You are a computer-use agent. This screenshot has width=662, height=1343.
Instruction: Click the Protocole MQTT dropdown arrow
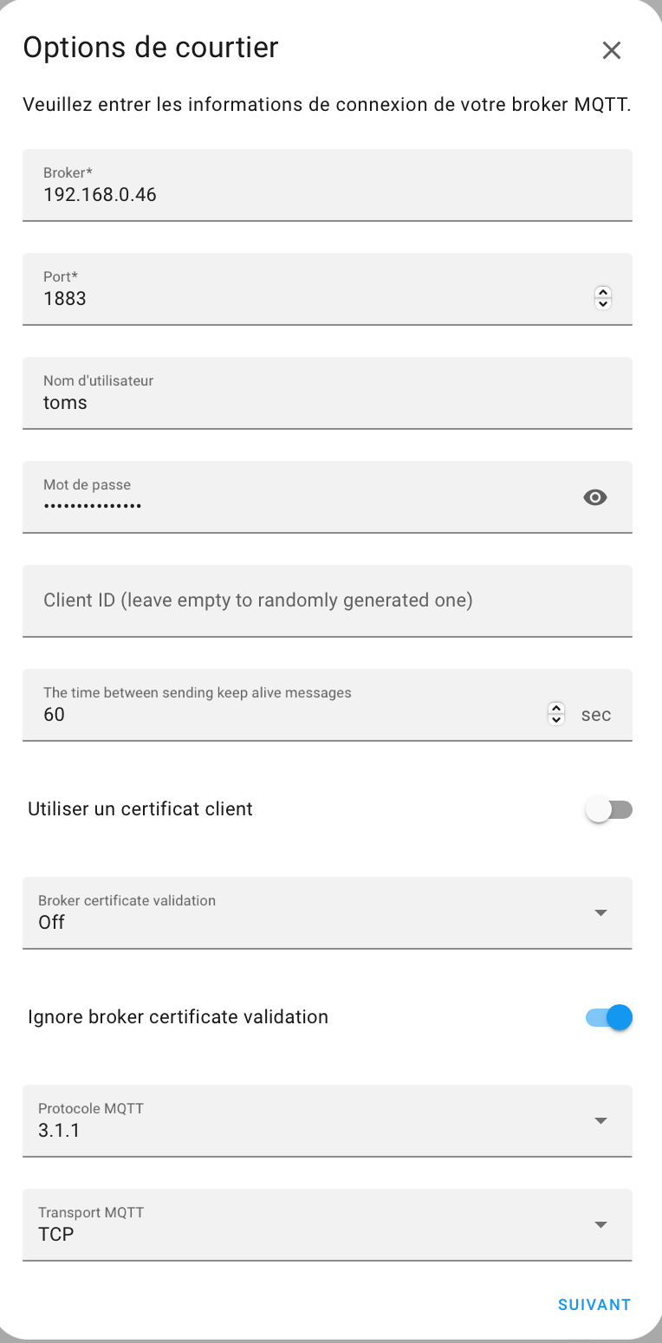tap(600, 1121)
